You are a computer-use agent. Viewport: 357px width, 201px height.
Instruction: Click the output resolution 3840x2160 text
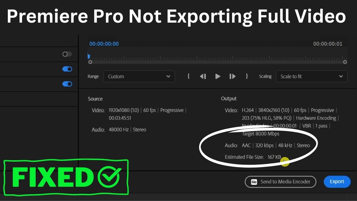(274, 110)
